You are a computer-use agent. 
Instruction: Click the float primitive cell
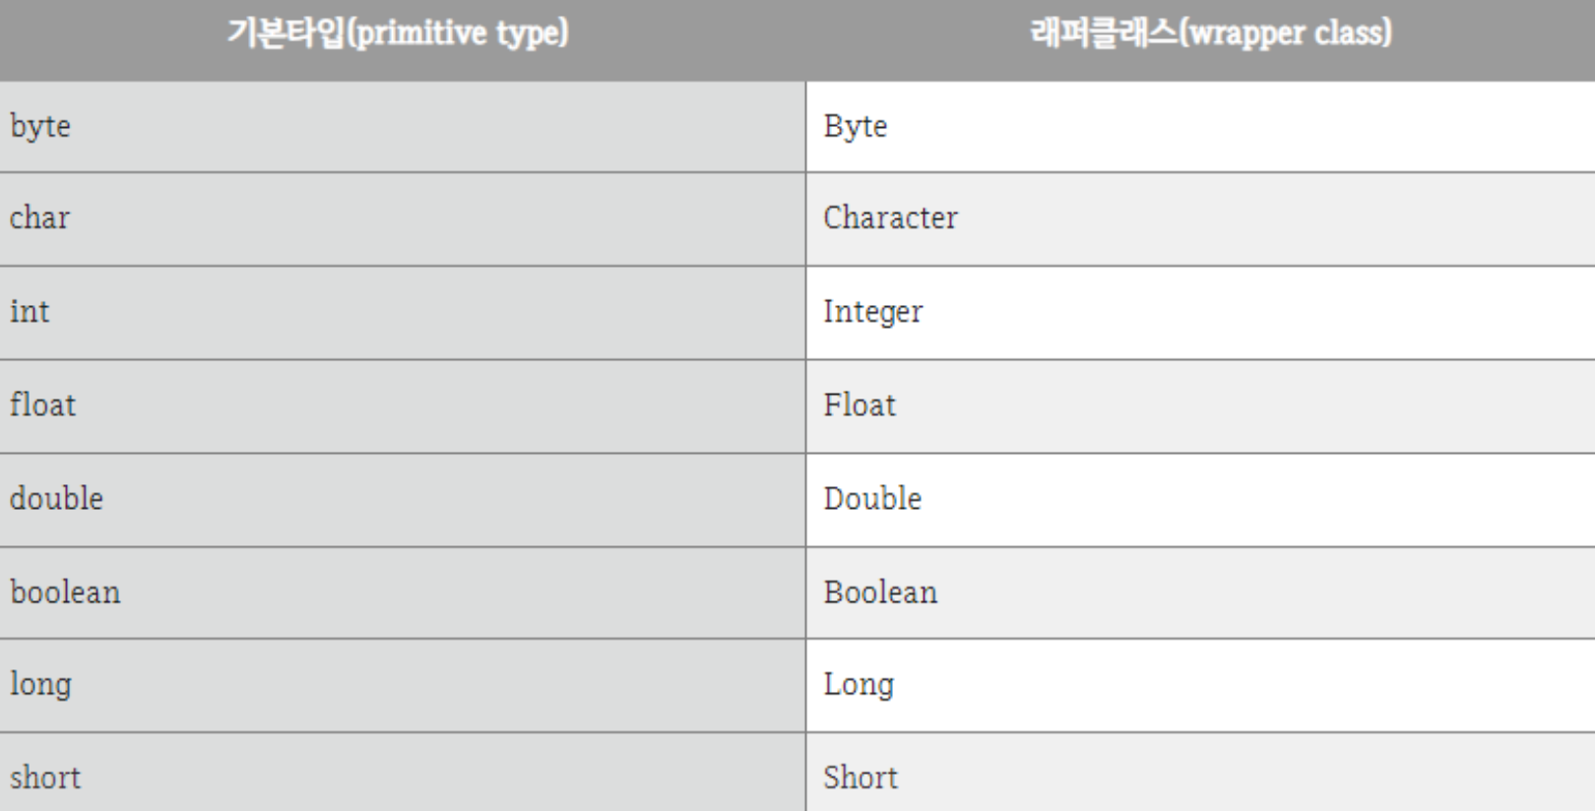tap(403, 406)
